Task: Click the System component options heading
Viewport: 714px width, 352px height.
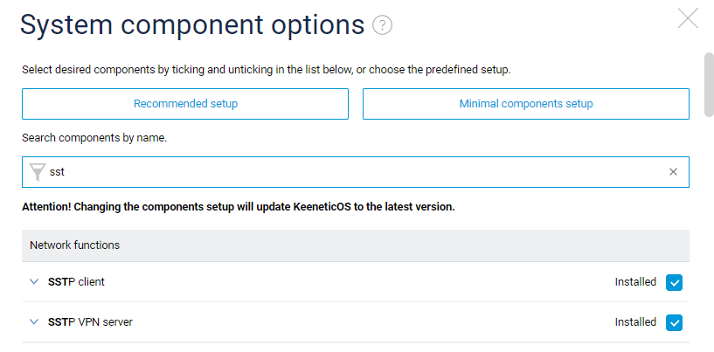Action: (192, 25)
